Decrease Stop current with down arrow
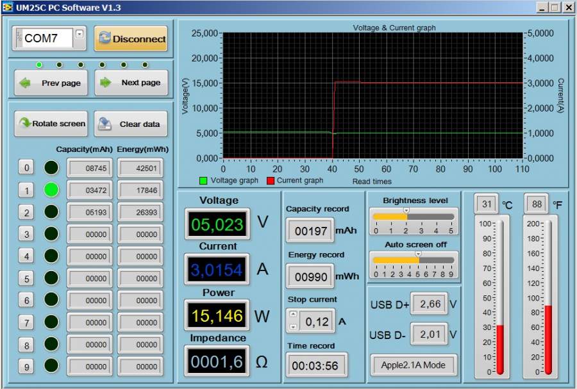 (293, 326)
